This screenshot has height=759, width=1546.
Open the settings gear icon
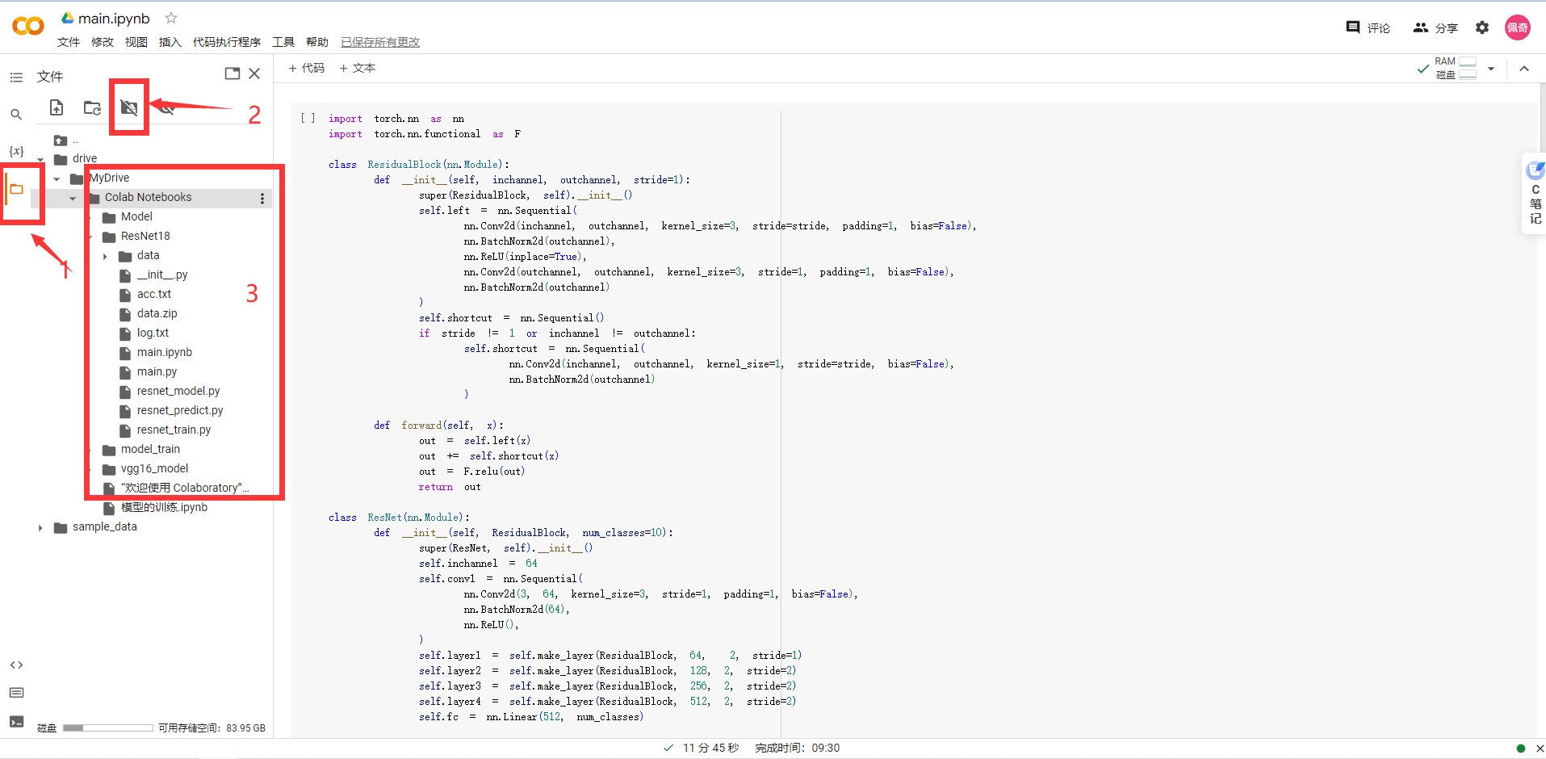pyautogui.click(x=1482, y=27)
